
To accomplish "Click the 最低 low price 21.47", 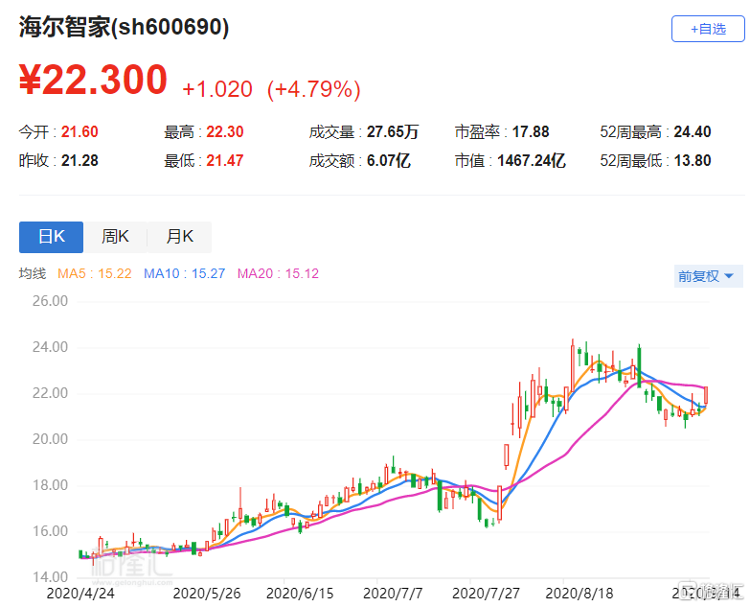I will 225,161.
